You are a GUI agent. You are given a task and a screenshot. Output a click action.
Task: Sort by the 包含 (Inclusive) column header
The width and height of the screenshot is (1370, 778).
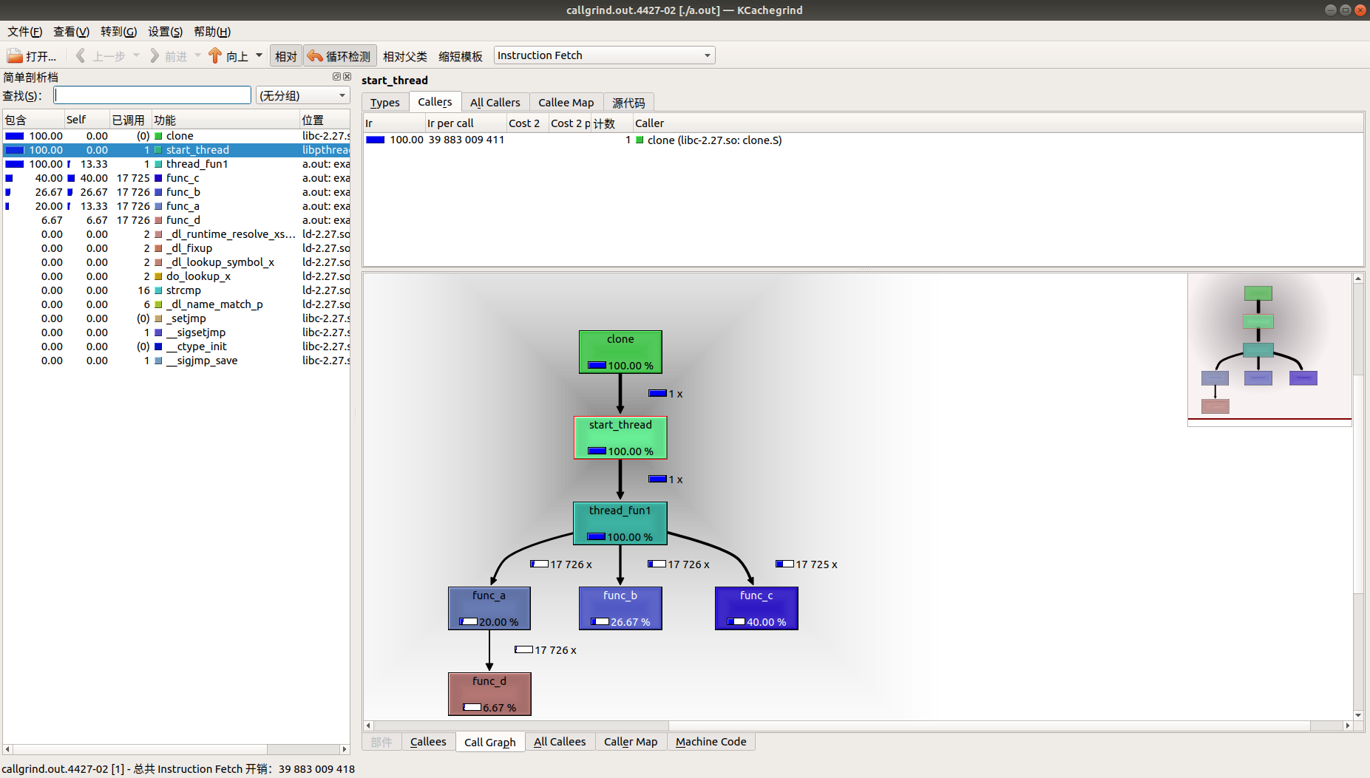pos(33,120)
